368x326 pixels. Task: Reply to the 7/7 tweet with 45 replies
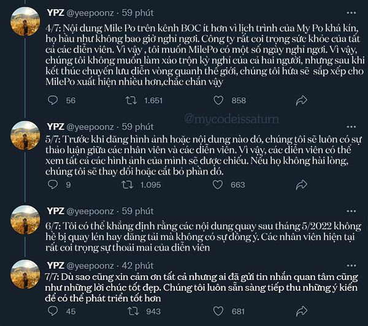pyautogui.click(x=53, y=311)
